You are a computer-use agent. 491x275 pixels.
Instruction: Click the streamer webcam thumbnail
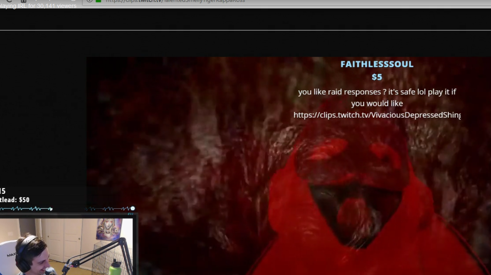(x=67, y=246)
